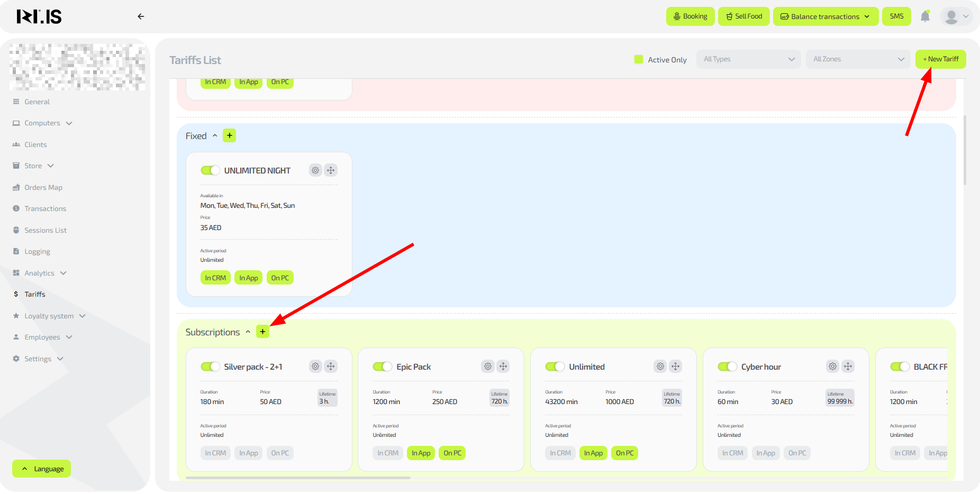
Task: Collapse sidebar with back arrow
Action: pos(141,16)
